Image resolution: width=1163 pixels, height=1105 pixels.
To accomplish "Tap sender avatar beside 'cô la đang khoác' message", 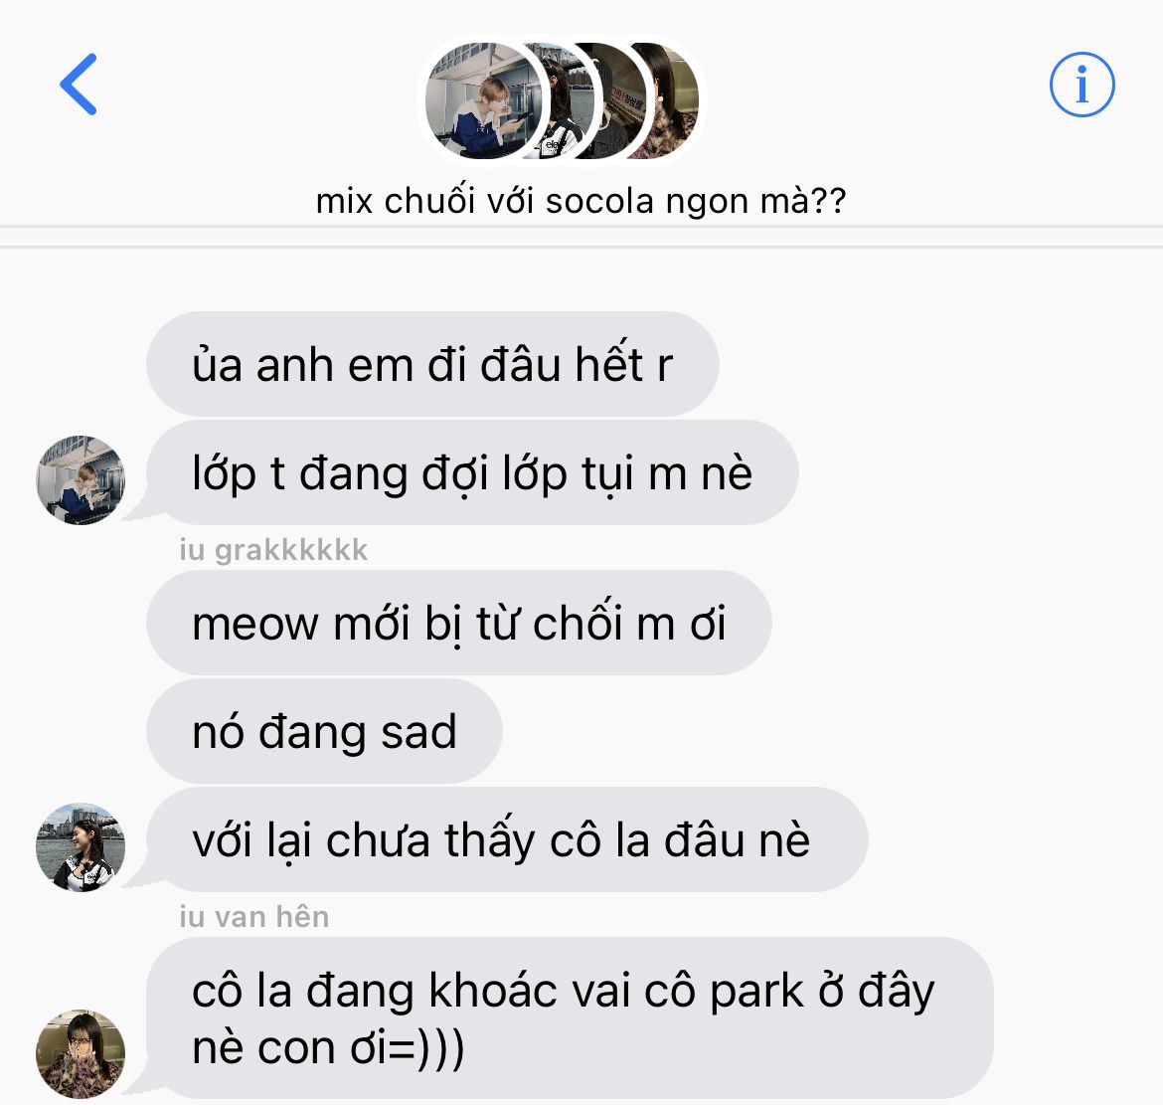I will [x=81, y=1053].
